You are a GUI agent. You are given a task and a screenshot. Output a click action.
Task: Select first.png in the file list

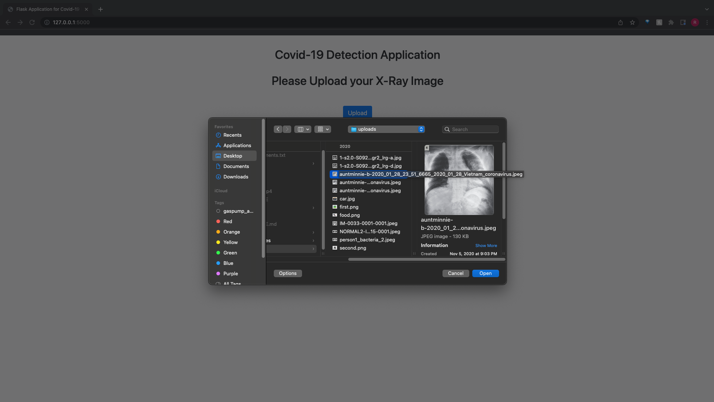coord(369,207)
